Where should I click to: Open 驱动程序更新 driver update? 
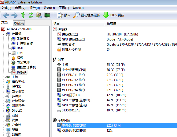(x=87, y=15)
